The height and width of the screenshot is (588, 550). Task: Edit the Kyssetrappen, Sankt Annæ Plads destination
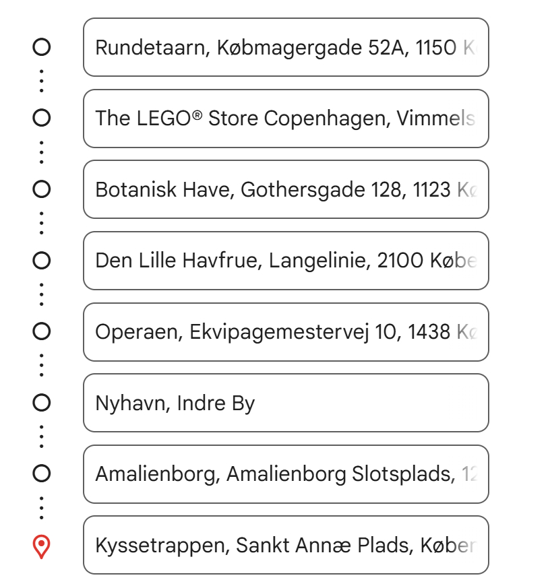coord(286,545)
